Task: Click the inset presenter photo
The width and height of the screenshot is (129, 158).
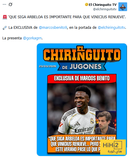Action: coord(106,122)
